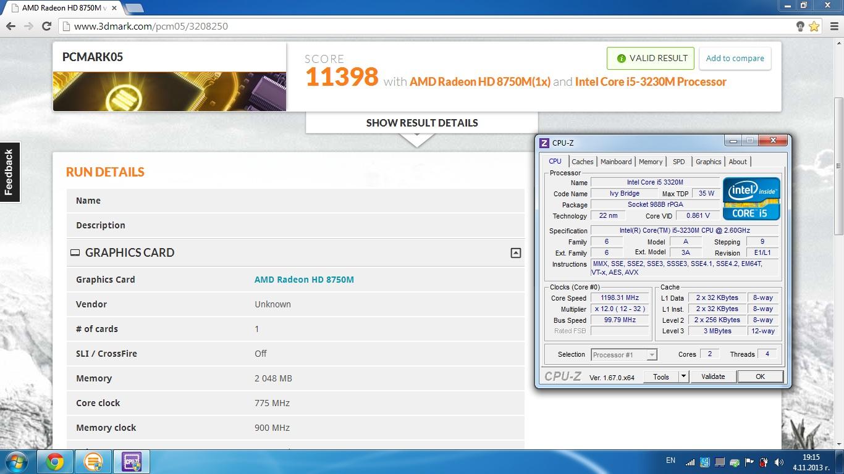Click the Chrome address bar URL

151,26
